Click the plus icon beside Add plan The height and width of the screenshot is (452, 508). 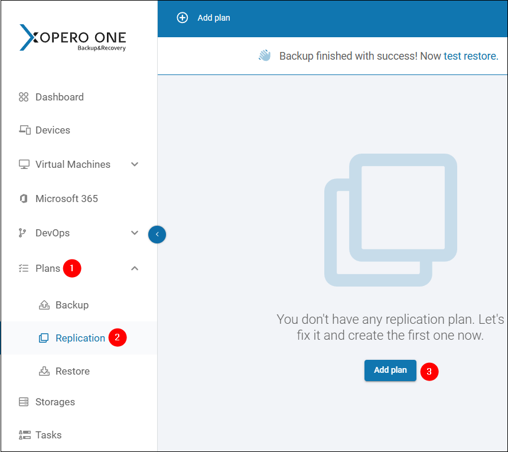click(x=183, y=18)
